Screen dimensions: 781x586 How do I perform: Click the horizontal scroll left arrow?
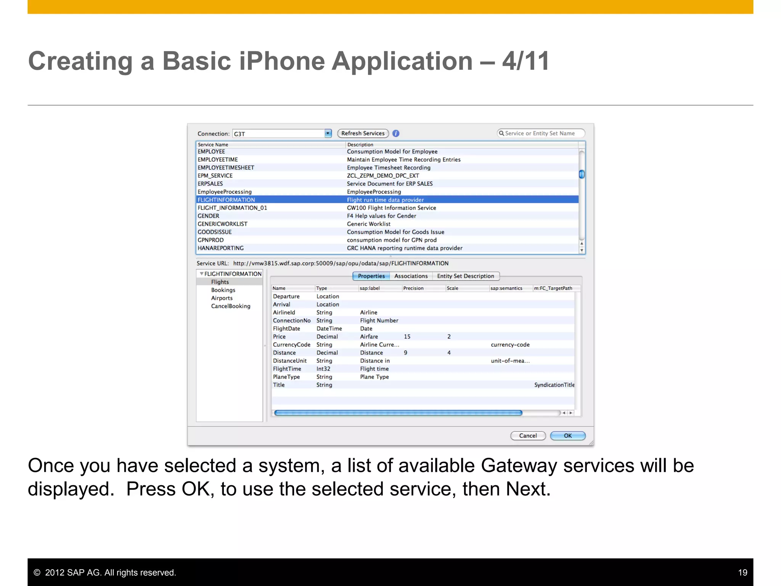click(x=564, y=413)
